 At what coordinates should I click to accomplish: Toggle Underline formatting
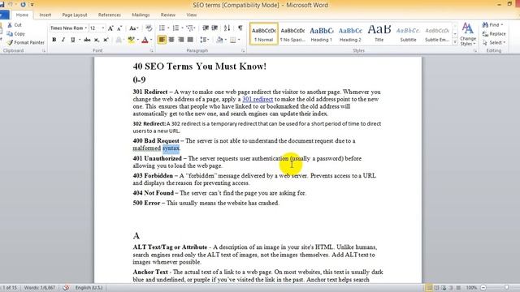tap(72, 40)
